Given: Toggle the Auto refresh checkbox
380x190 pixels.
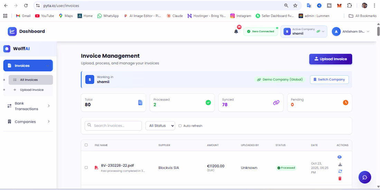Looking at the screenshot, I should click(x=180, y=126).
